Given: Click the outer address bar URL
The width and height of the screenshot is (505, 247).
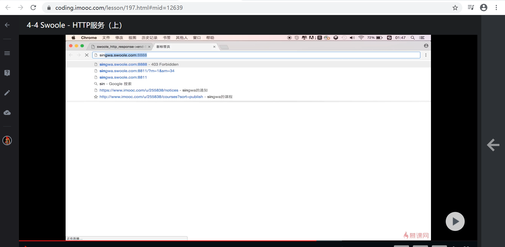Looking at the screenshot, I should pos(119,8).
